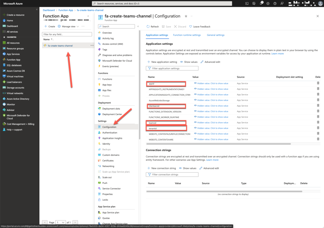
Task: Delete FUNCTIONS_WORKER_RUNTIME setting trash icon
Action: [x=318, y=117]
